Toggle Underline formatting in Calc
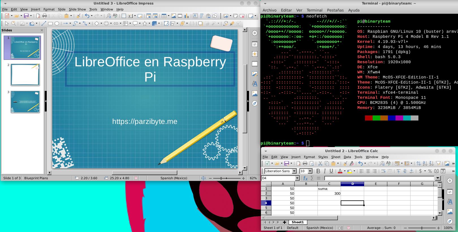 [x=331, y=171]
